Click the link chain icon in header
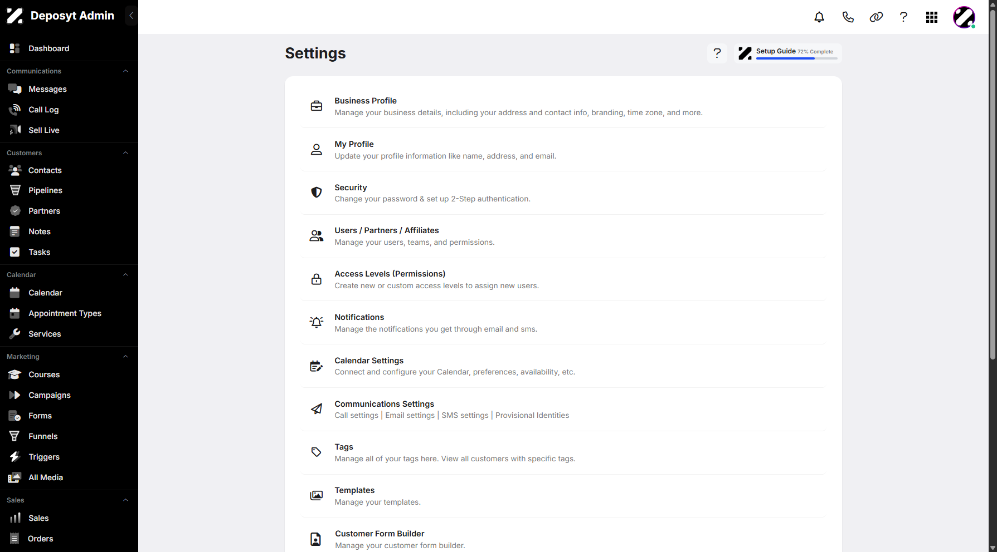The width and height of the screenshot is (997, 552). tap(876, 17)
